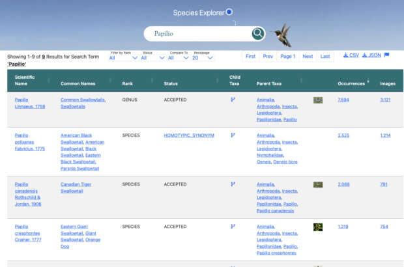Click the magnifying glass search button

[x=258, y=34]
